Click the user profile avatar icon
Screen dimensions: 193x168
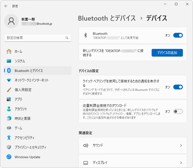(11, 21)
